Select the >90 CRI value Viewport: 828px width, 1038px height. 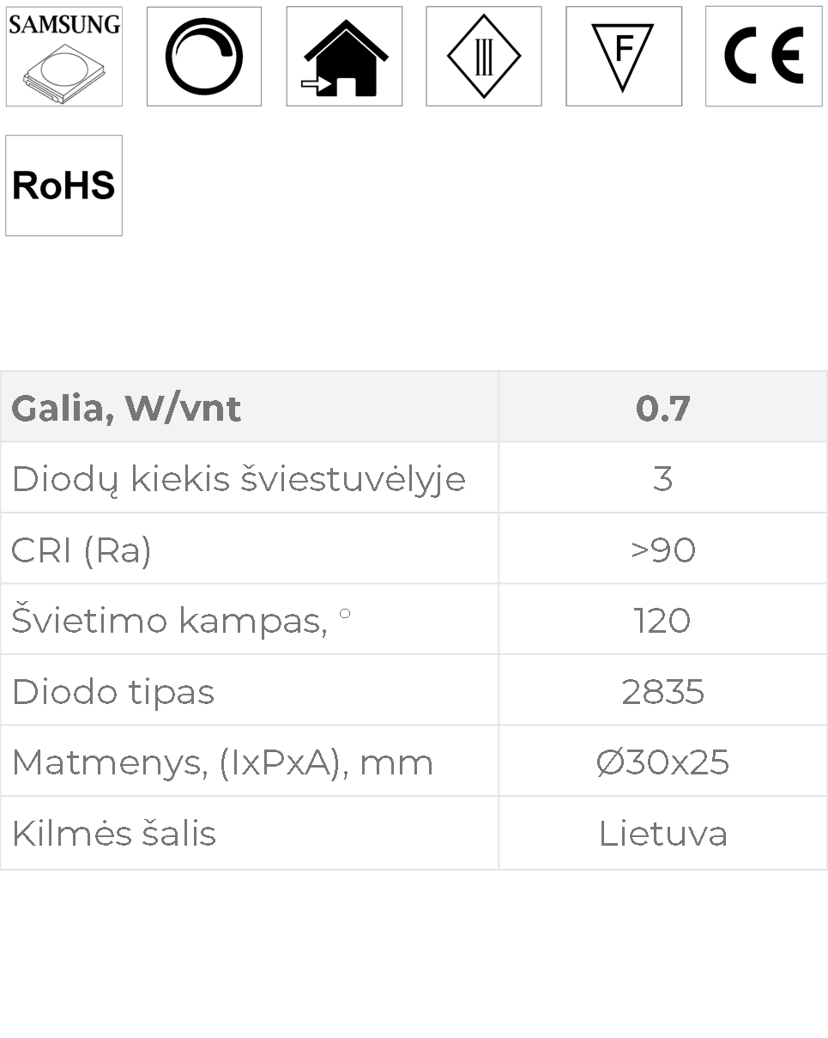click(662, 549)
